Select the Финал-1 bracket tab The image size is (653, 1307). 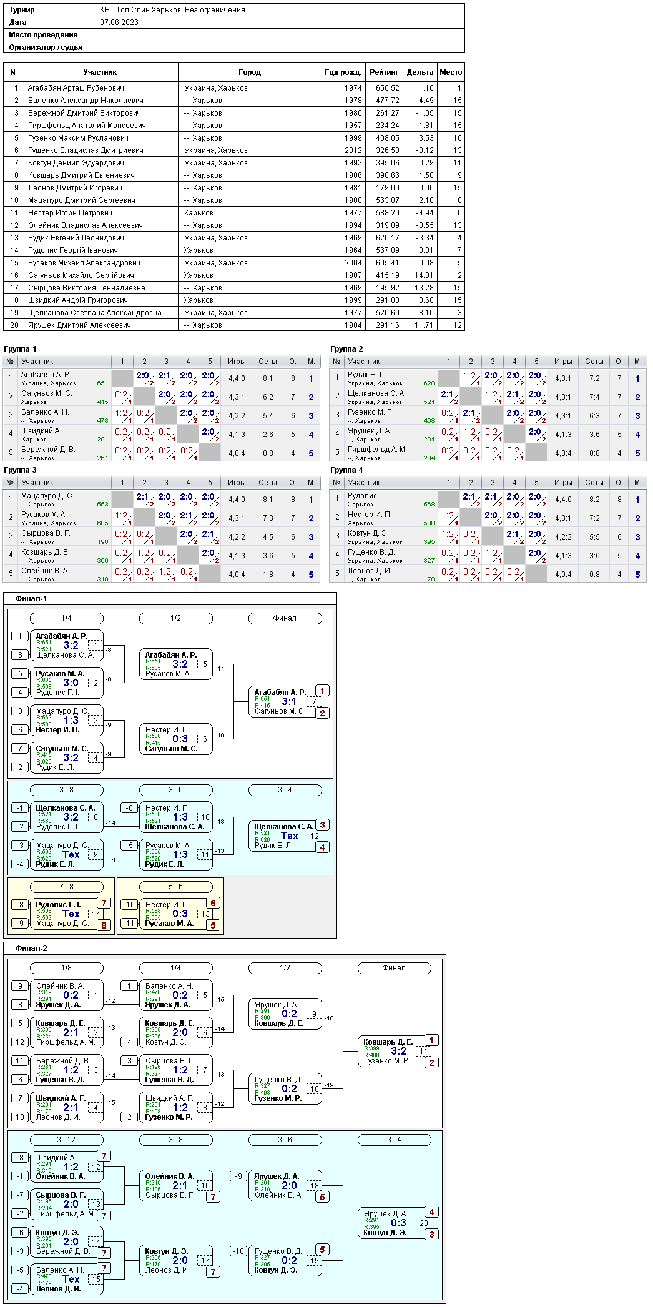click(x=31, y=598)
